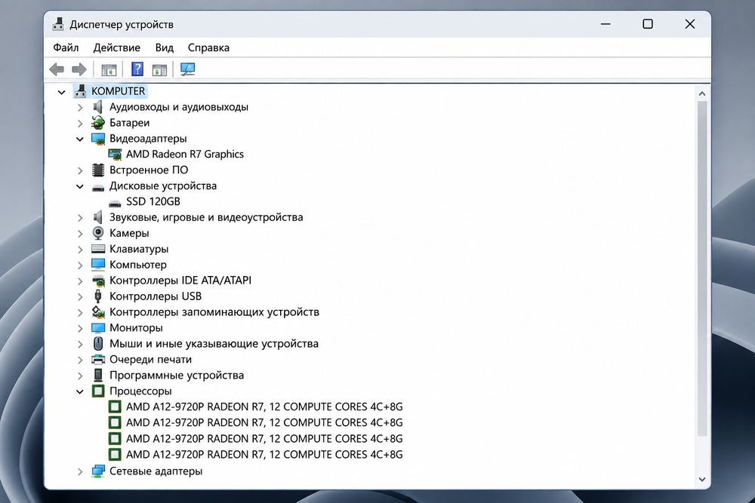This screenshot has height=503, width=755.
Task: Click the mouse icon next to Мыши
Action: click(98, 343)
